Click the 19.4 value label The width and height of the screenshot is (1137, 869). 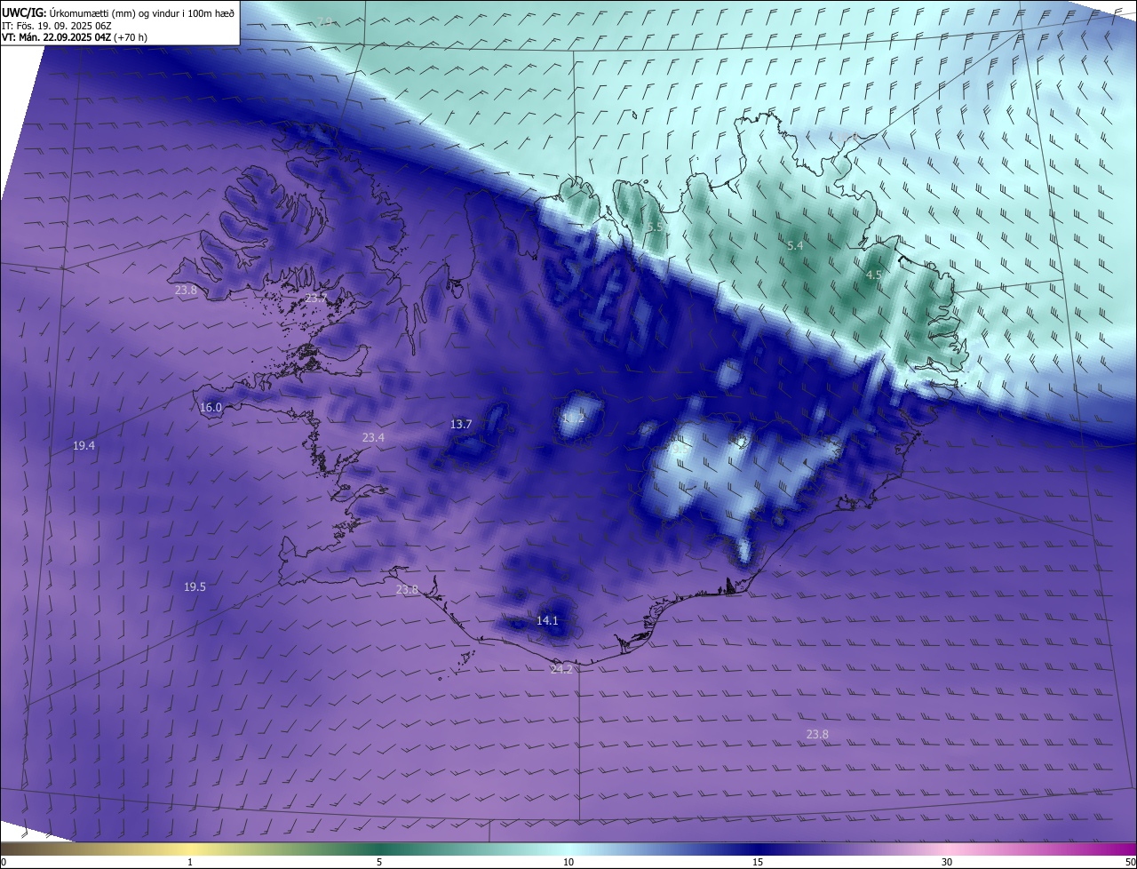[83, 445]
